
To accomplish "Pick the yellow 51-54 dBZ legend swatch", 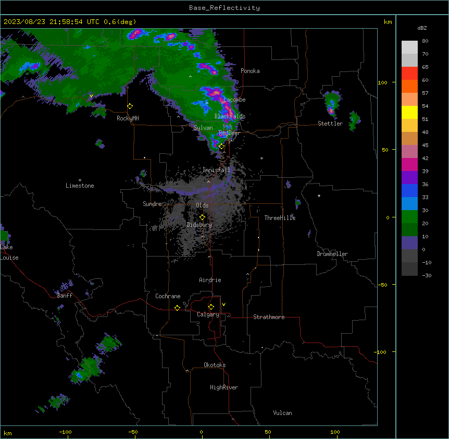I will coord(409,113).
